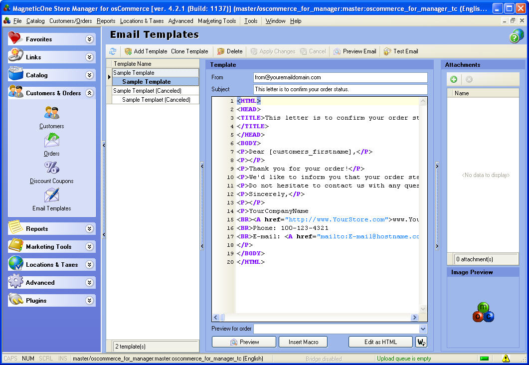Click the Template Name column header

156,64
